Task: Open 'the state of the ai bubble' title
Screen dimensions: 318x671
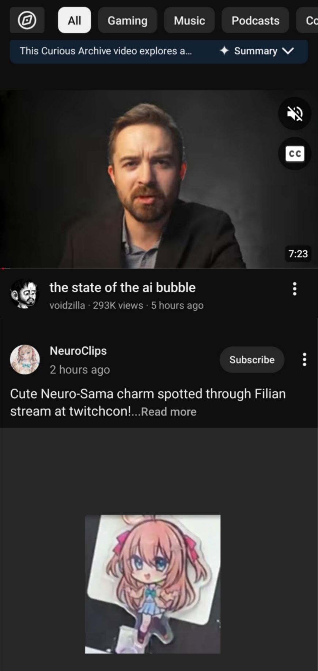Action: 122,287
